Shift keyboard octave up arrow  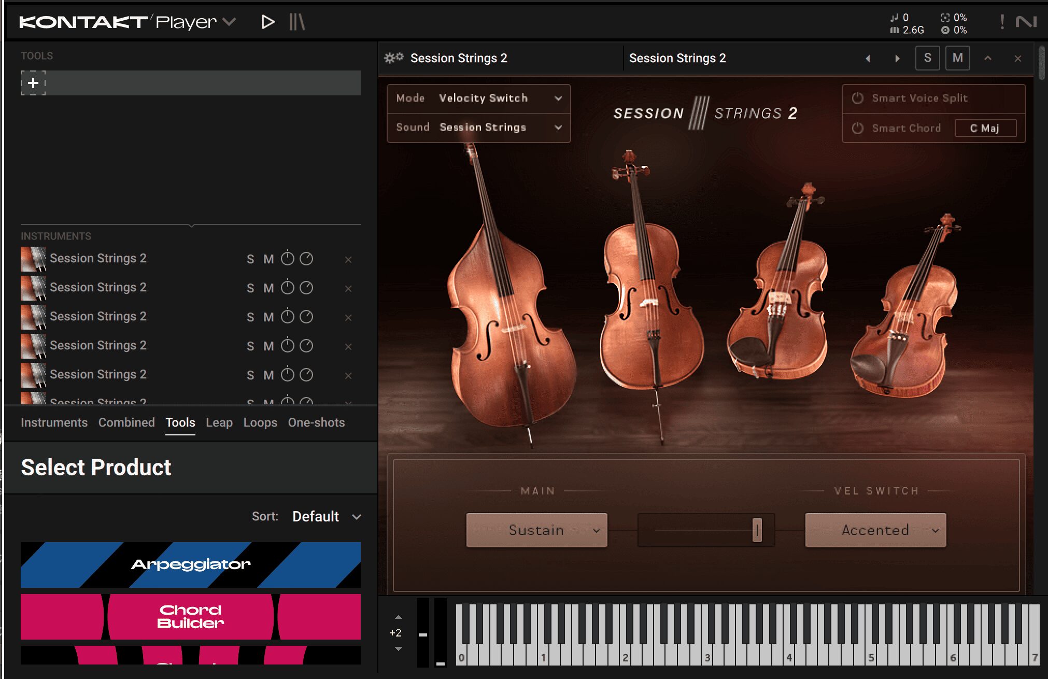pyautogui.click(x=399, y=617)
